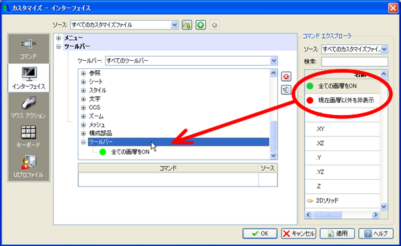Select the インターフェイス sidebar page
This screenshot has width=401, height=246.
[28, 78]
